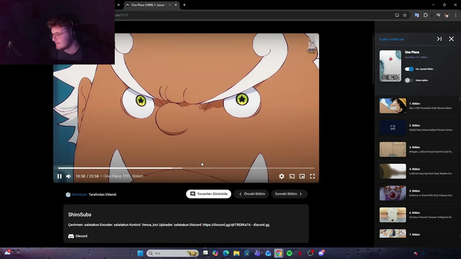Screen dimensions: 461x259
Task: Switch to Chrome on taskbar
Action: click(279, 253)
